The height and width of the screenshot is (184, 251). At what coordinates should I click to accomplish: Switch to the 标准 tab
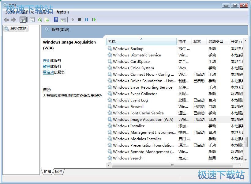coord(58,172)
